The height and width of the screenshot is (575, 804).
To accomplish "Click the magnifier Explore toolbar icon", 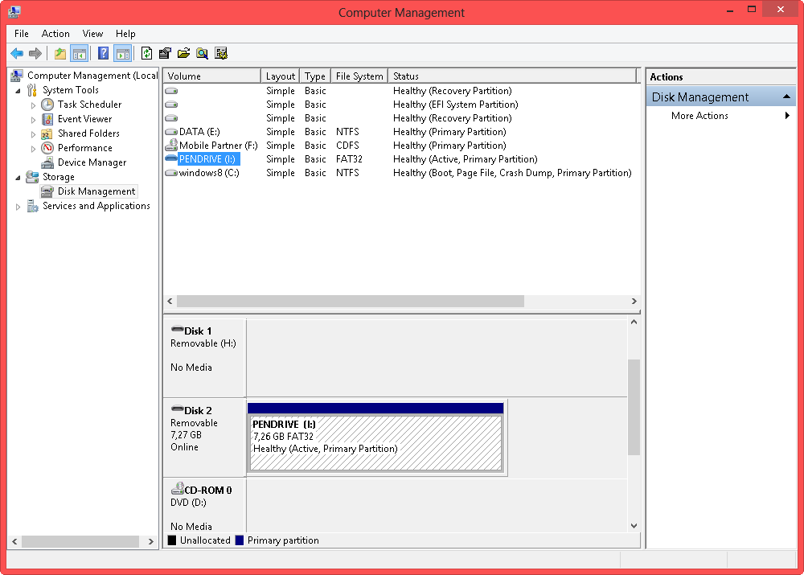I will (202, 53).
